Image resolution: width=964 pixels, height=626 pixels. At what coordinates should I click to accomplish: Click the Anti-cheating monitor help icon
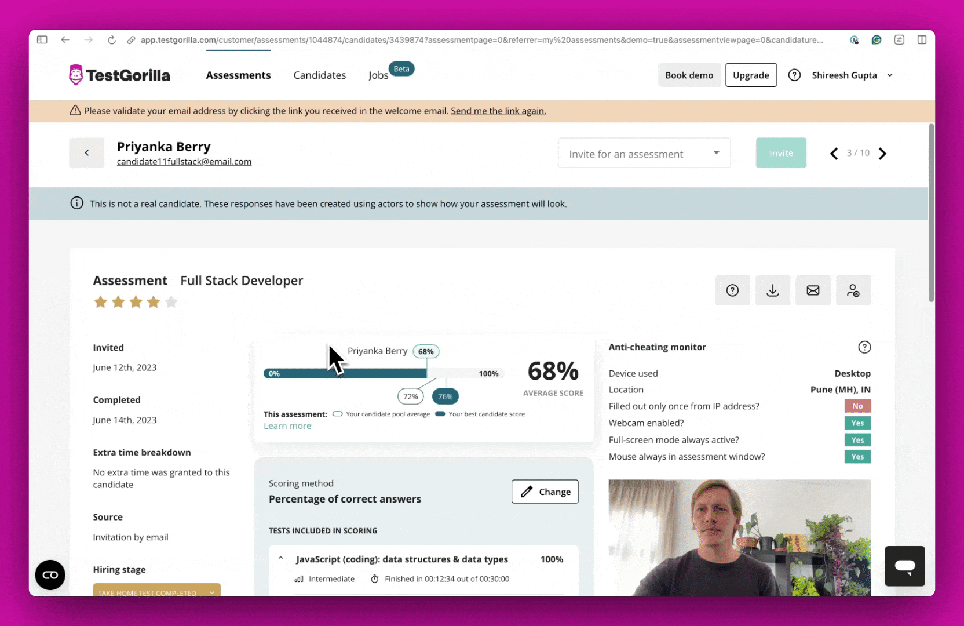tap(864, 347)
